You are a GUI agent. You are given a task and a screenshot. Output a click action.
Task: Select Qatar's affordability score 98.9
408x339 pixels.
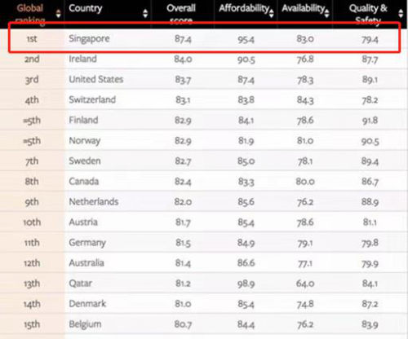pyautogui.click(x=246, y=284)
